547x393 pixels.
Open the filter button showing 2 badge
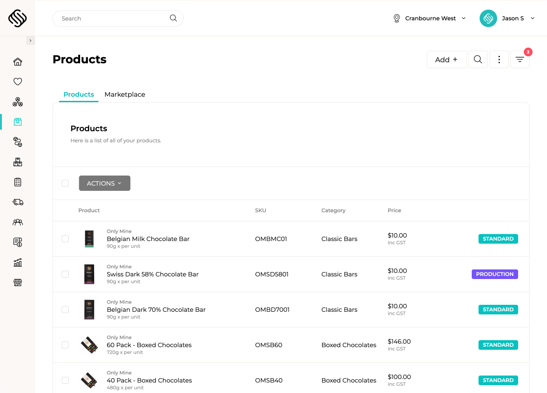click(x=519, y=59)
